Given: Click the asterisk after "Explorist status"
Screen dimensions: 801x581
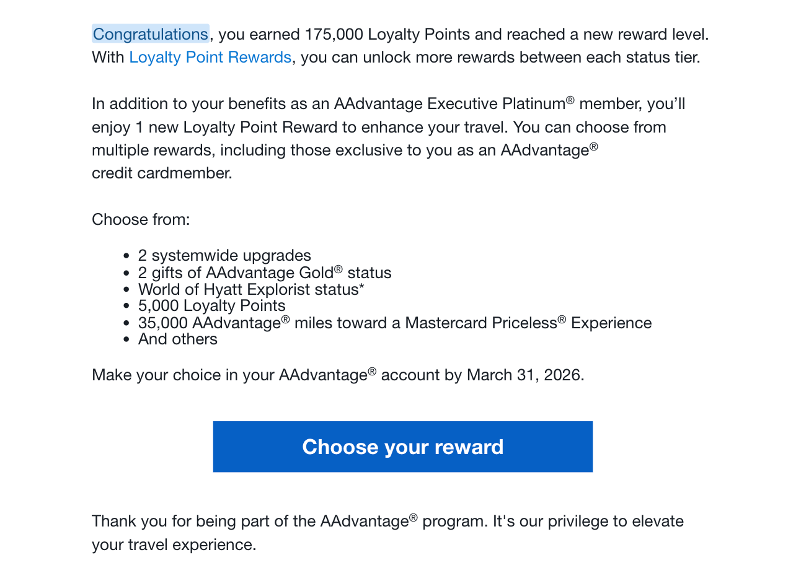Looking at the screenshot, I should pyautogui.click(x=361, y=288).
